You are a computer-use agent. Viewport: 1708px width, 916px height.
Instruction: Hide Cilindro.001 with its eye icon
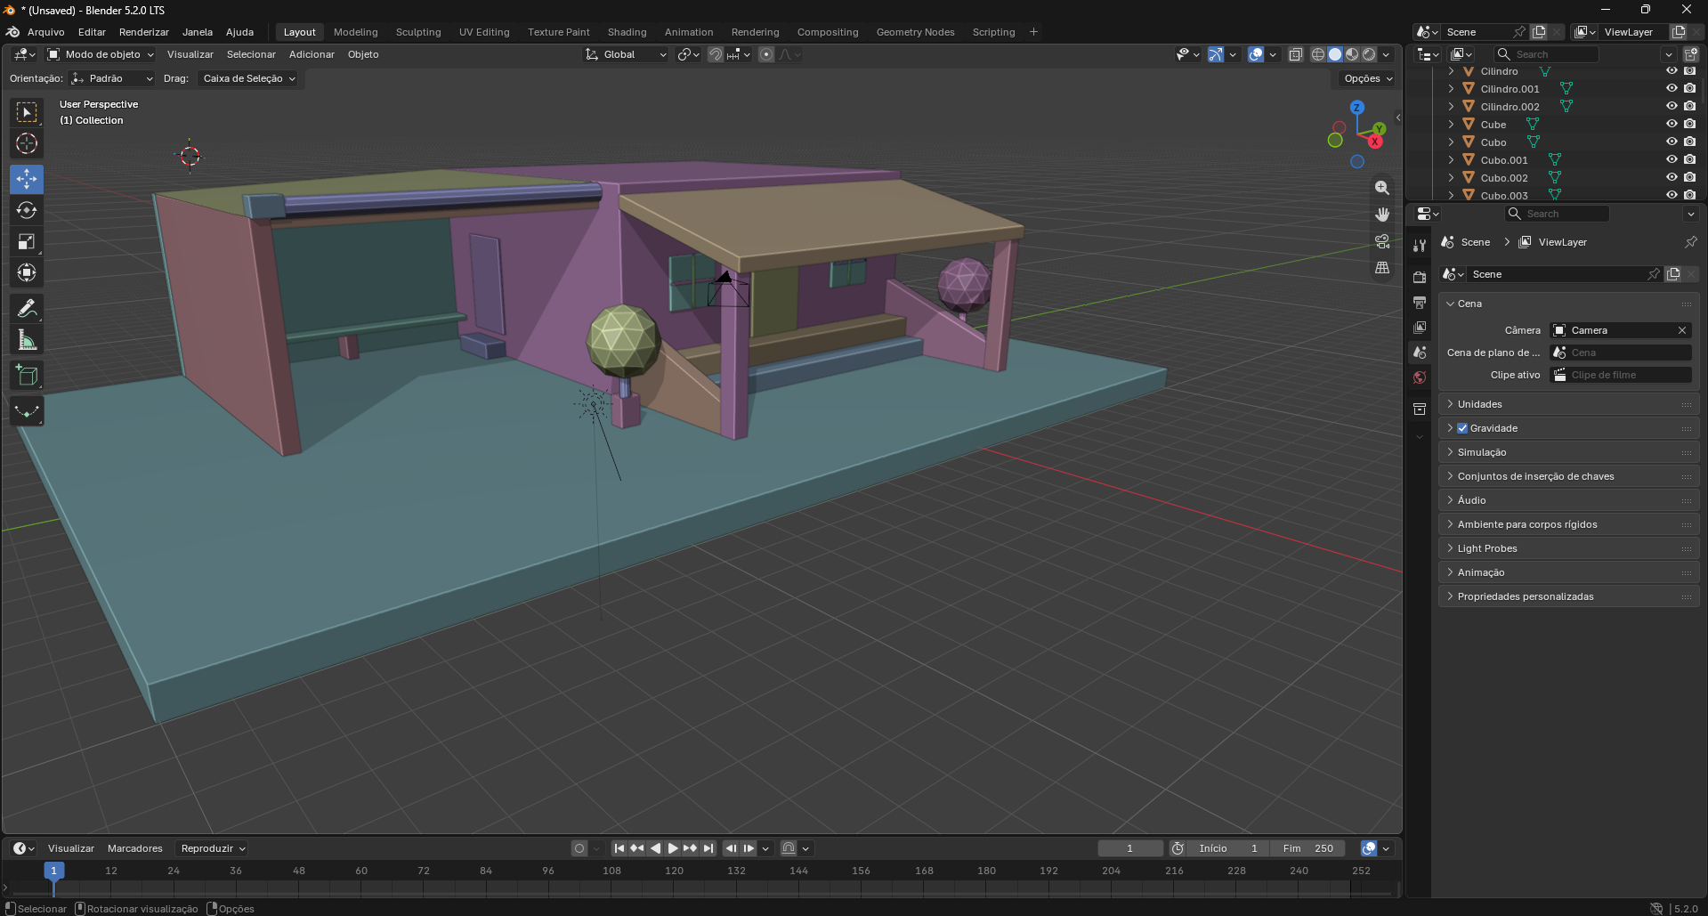point(1672,88)
